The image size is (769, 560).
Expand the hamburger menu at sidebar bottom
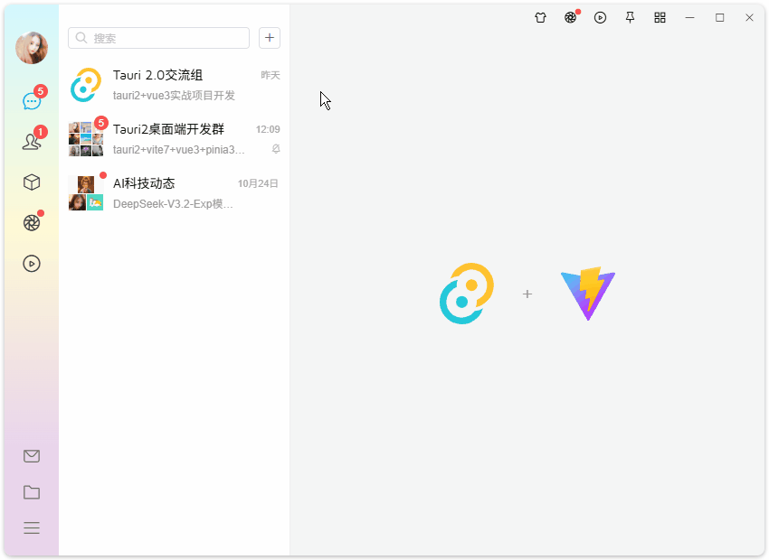click(32, 527)
